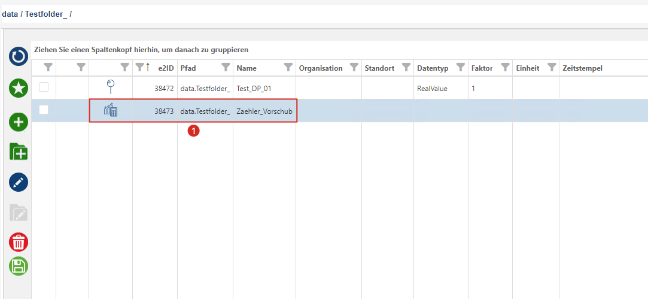Tick the checkbox for Zaehler_Vorschub row
This screenshot has width=648, height=299.
coord(44,110)
